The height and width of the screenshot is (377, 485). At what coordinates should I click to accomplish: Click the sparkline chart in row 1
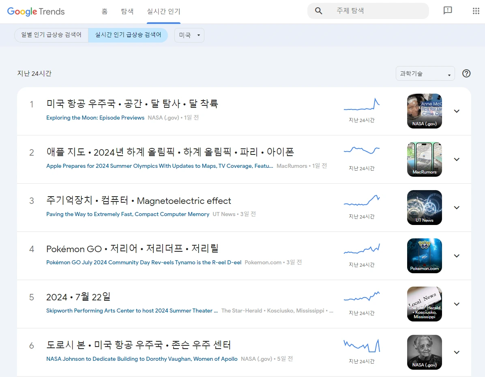362,104
